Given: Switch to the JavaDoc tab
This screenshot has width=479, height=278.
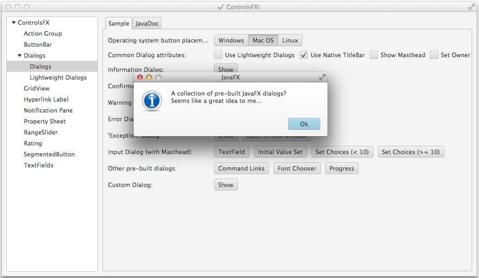Looking at the screenshot, I should (x=147, y=23).
